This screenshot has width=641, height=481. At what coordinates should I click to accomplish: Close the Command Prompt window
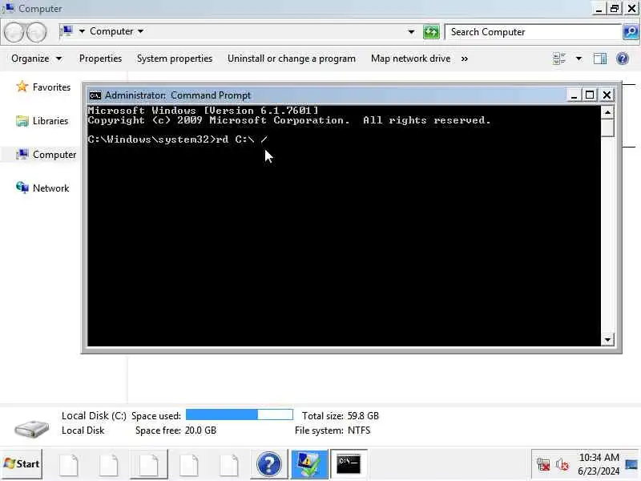(607, 95)
